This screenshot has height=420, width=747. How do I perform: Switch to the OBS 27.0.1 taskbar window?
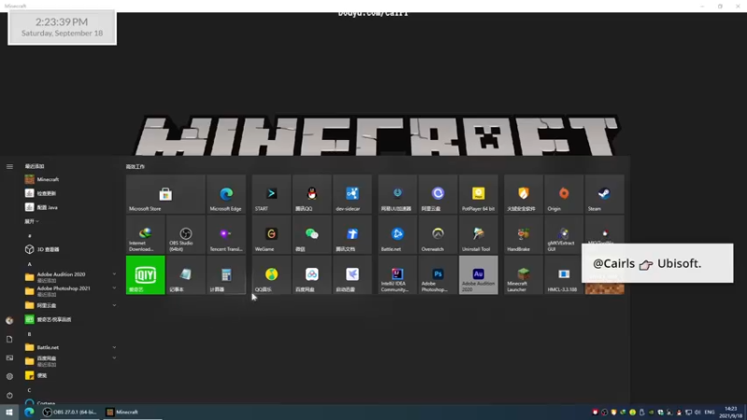coord(69,413)
